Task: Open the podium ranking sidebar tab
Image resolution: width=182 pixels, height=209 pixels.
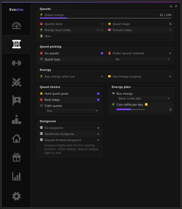Action: point(17,119)
